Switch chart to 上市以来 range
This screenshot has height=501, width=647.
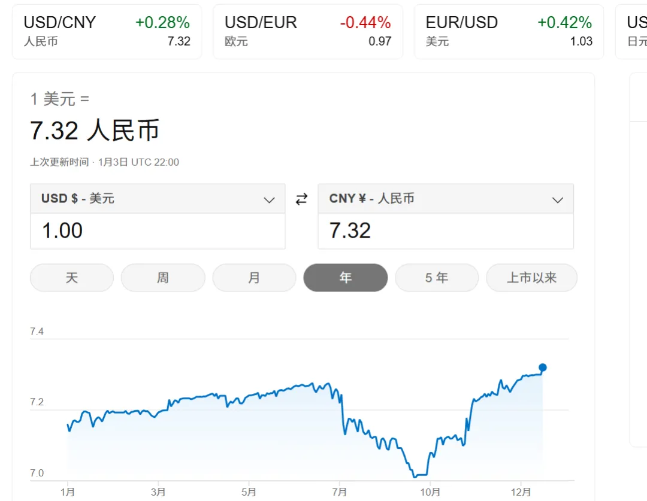[x=531, y=278]
